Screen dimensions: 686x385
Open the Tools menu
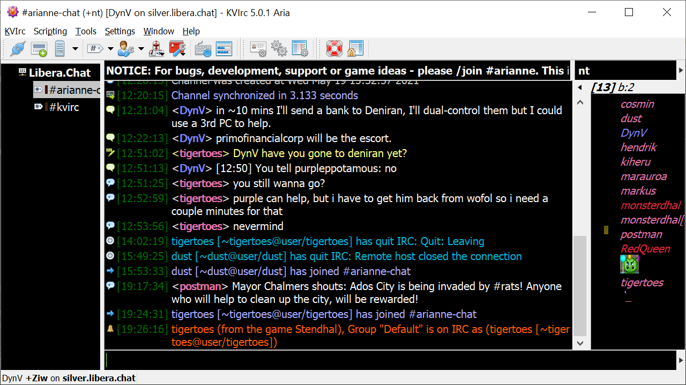tap(86, 31)
